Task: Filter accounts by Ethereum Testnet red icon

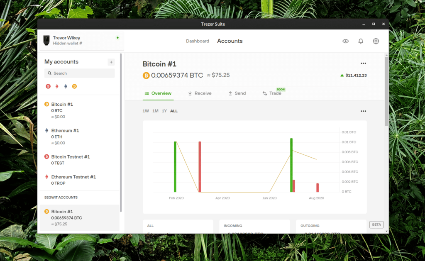Action: 56,86
